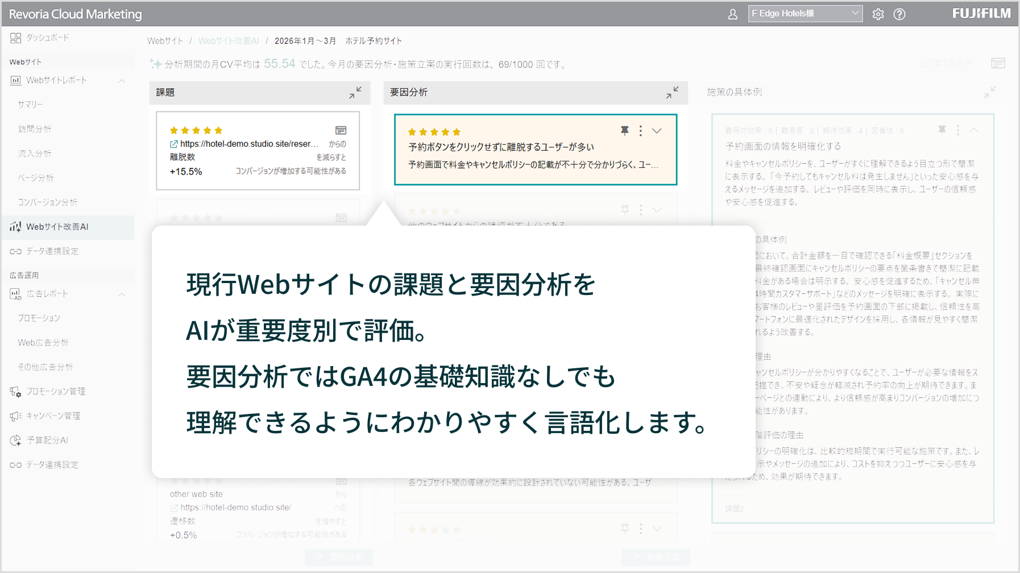Pin the top 要因分析 card

[x=624, y=130]
